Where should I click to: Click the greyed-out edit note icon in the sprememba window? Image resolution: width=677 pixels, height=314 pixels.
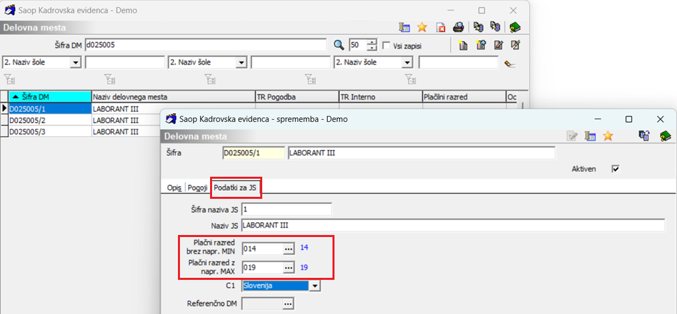click(572, 136)
